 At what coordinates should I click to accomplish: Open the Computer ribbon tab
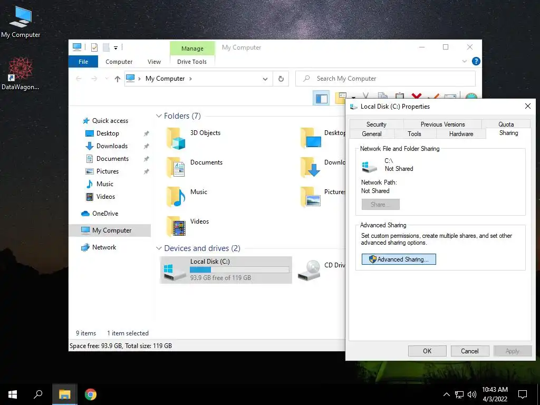(x=119, y=62)
